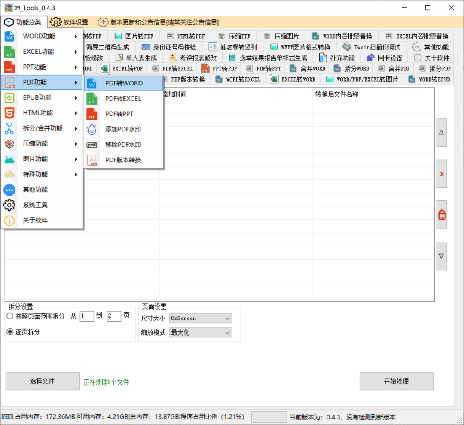
Task: Click the gear icon beside 软件设置
Action: tap(55, 22)
